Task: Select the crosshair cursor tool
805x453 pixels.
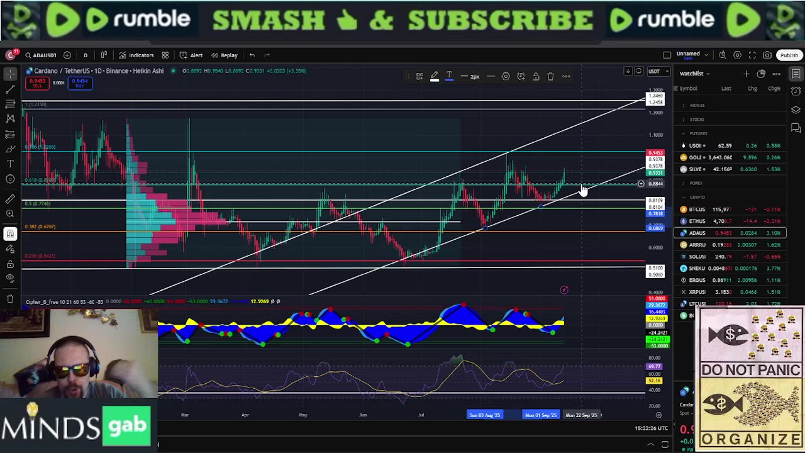Action: (x=10, y=74)
